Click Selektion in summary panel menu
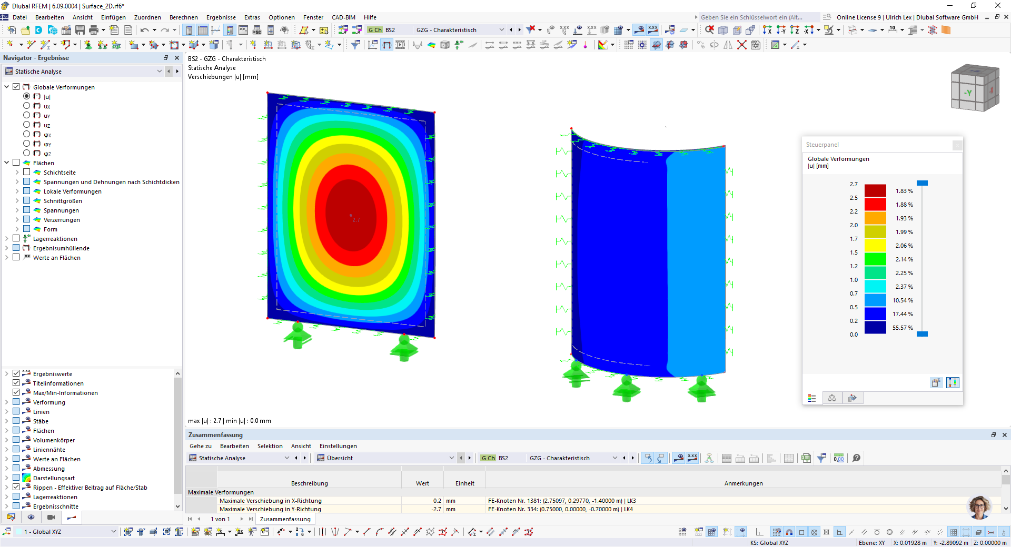1011x547 pixels. pos(270,446)
